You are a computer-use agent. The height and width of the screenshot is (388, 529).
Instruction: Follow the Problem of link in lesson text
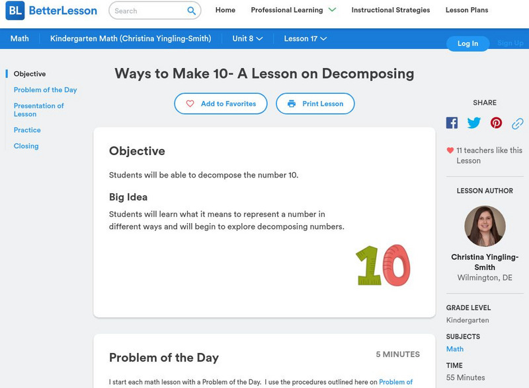click(x=395, y=382)
